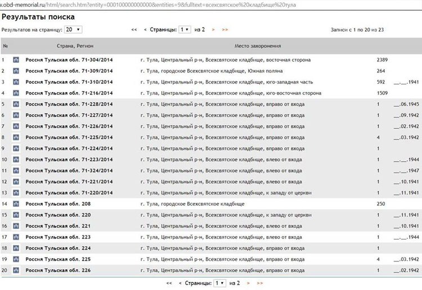Click the record icon for row 71-304/2014
This screenshot has height=290, width=422.
[16, 60]
